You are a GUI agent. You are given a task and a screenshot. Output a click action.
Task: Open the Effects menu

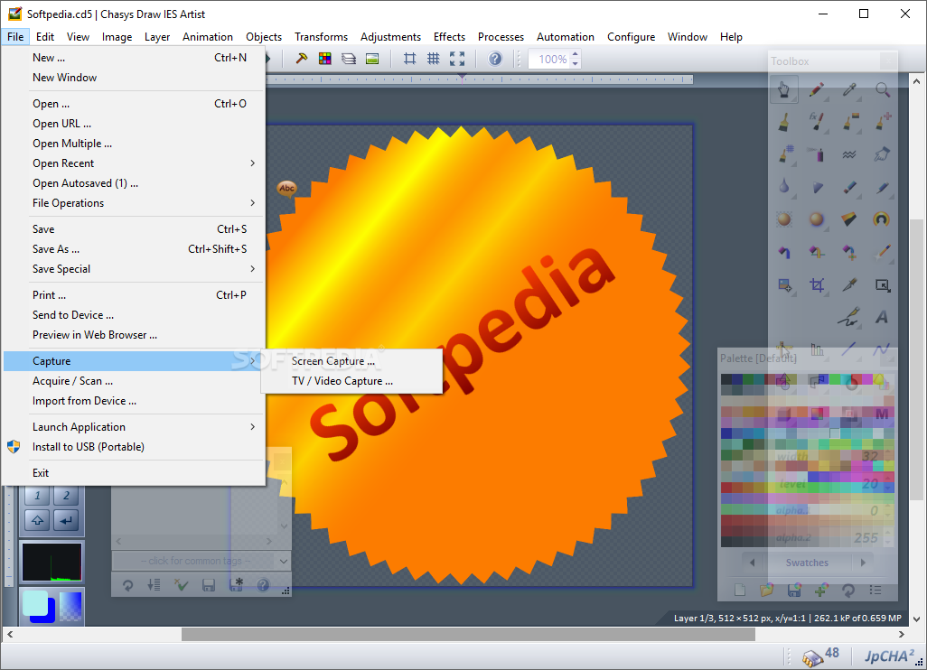pyautogui.click(x=449, y=37)
